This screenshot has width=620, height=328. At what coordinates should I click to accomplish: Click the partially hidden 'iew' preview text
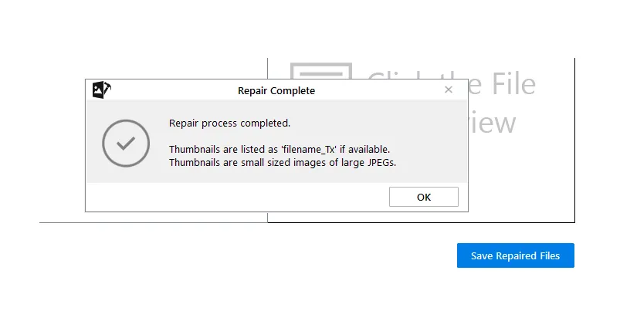point(493,123)
